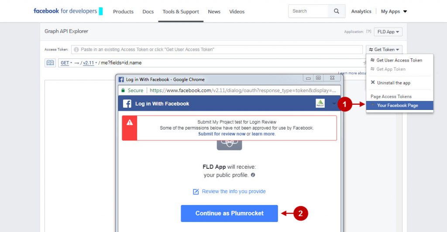Expand the My Apps dropdown
447x232 pixels.
click(394, 11)
